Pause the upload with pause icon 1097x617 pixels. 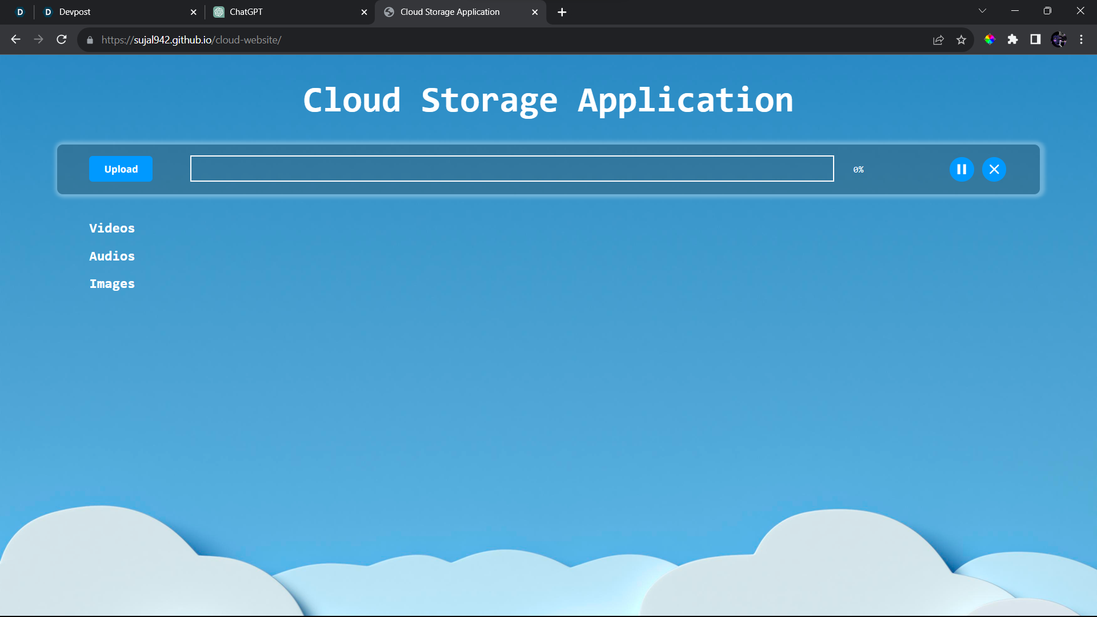(x=962, y=170)
